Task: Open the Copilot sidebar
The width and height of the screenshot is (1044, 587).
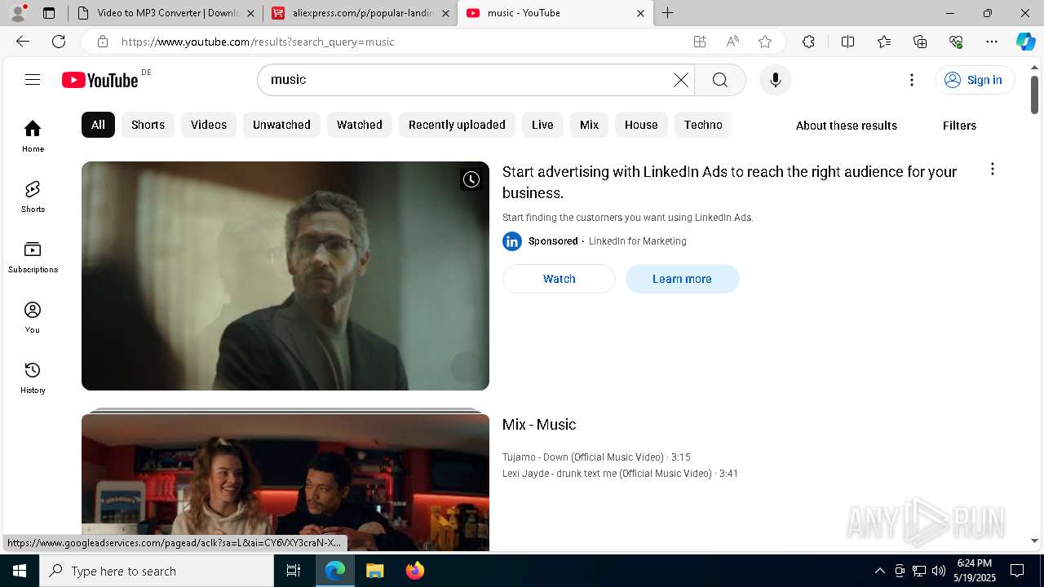Action: pos(1025,42)
